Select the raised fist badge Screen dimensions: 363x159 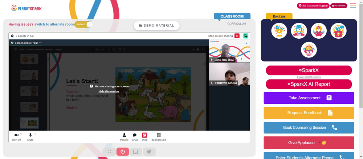[x=299, y=31]
